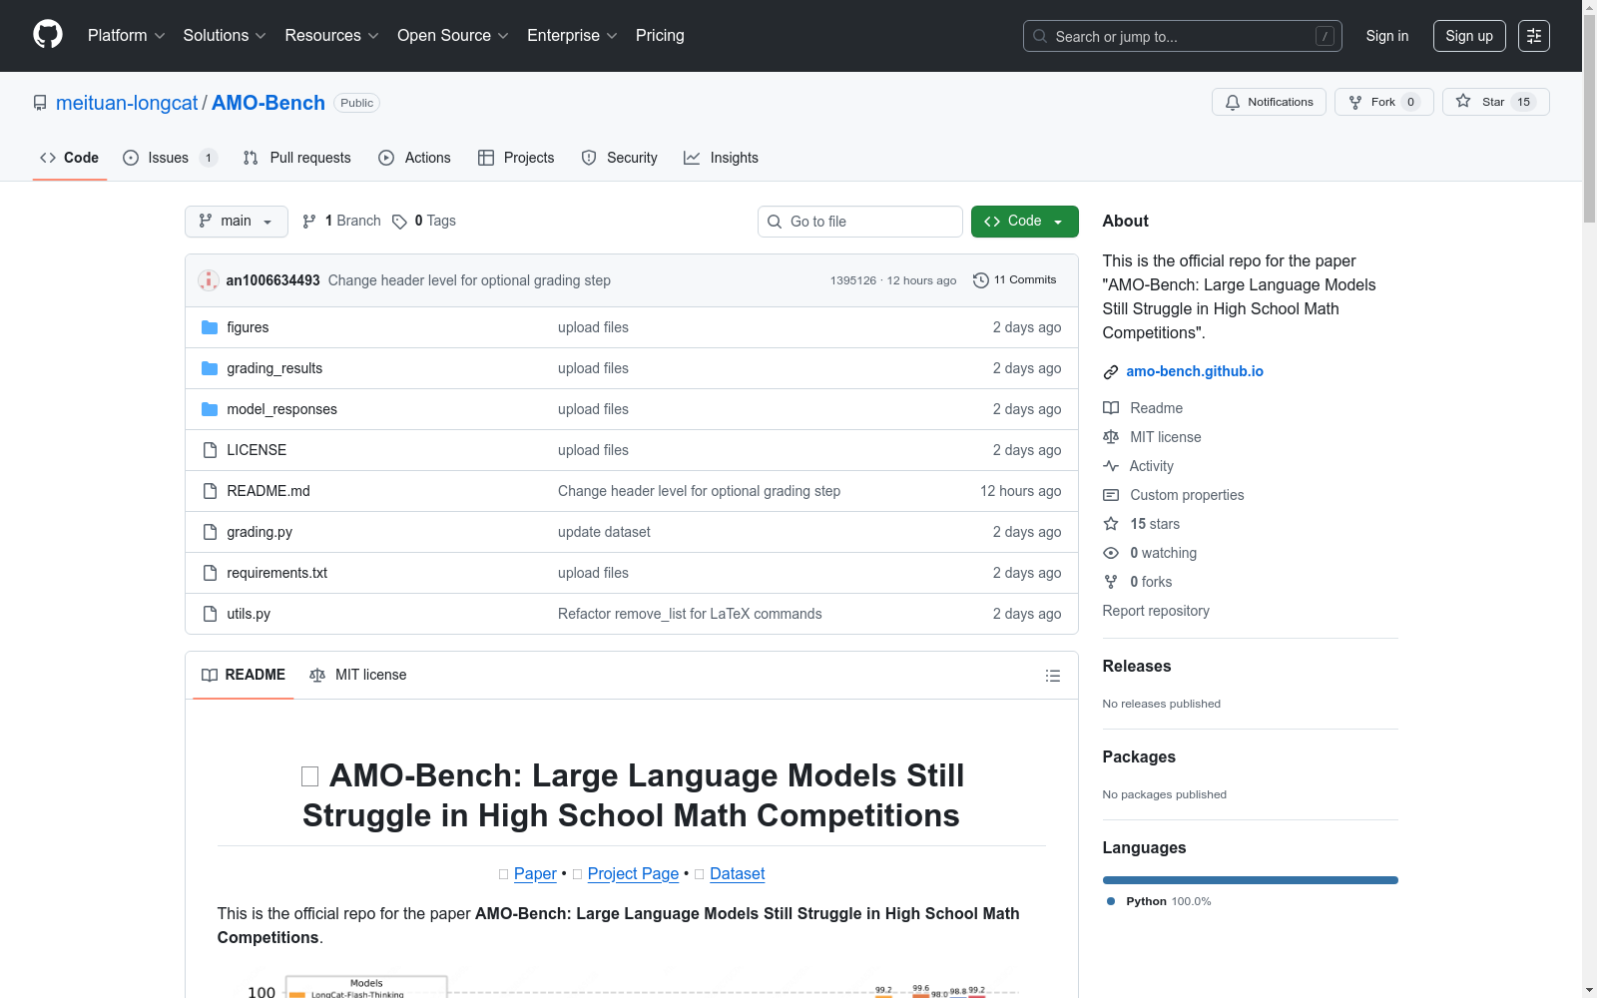Click the LICENSE file icon
The image size is (1597, 998).
coord(210,450)
